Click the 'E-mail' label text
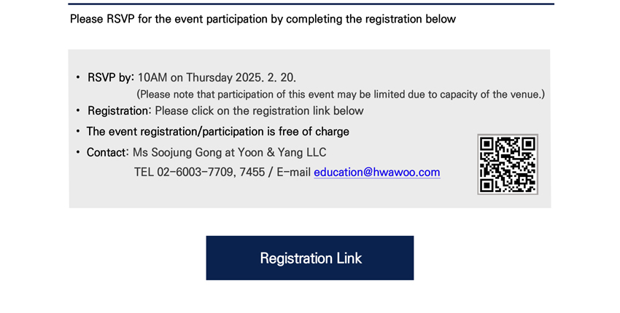 coord(294,173)
